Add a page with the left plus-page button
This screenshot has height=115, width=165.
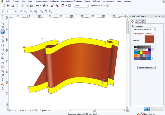coord(10,110)
